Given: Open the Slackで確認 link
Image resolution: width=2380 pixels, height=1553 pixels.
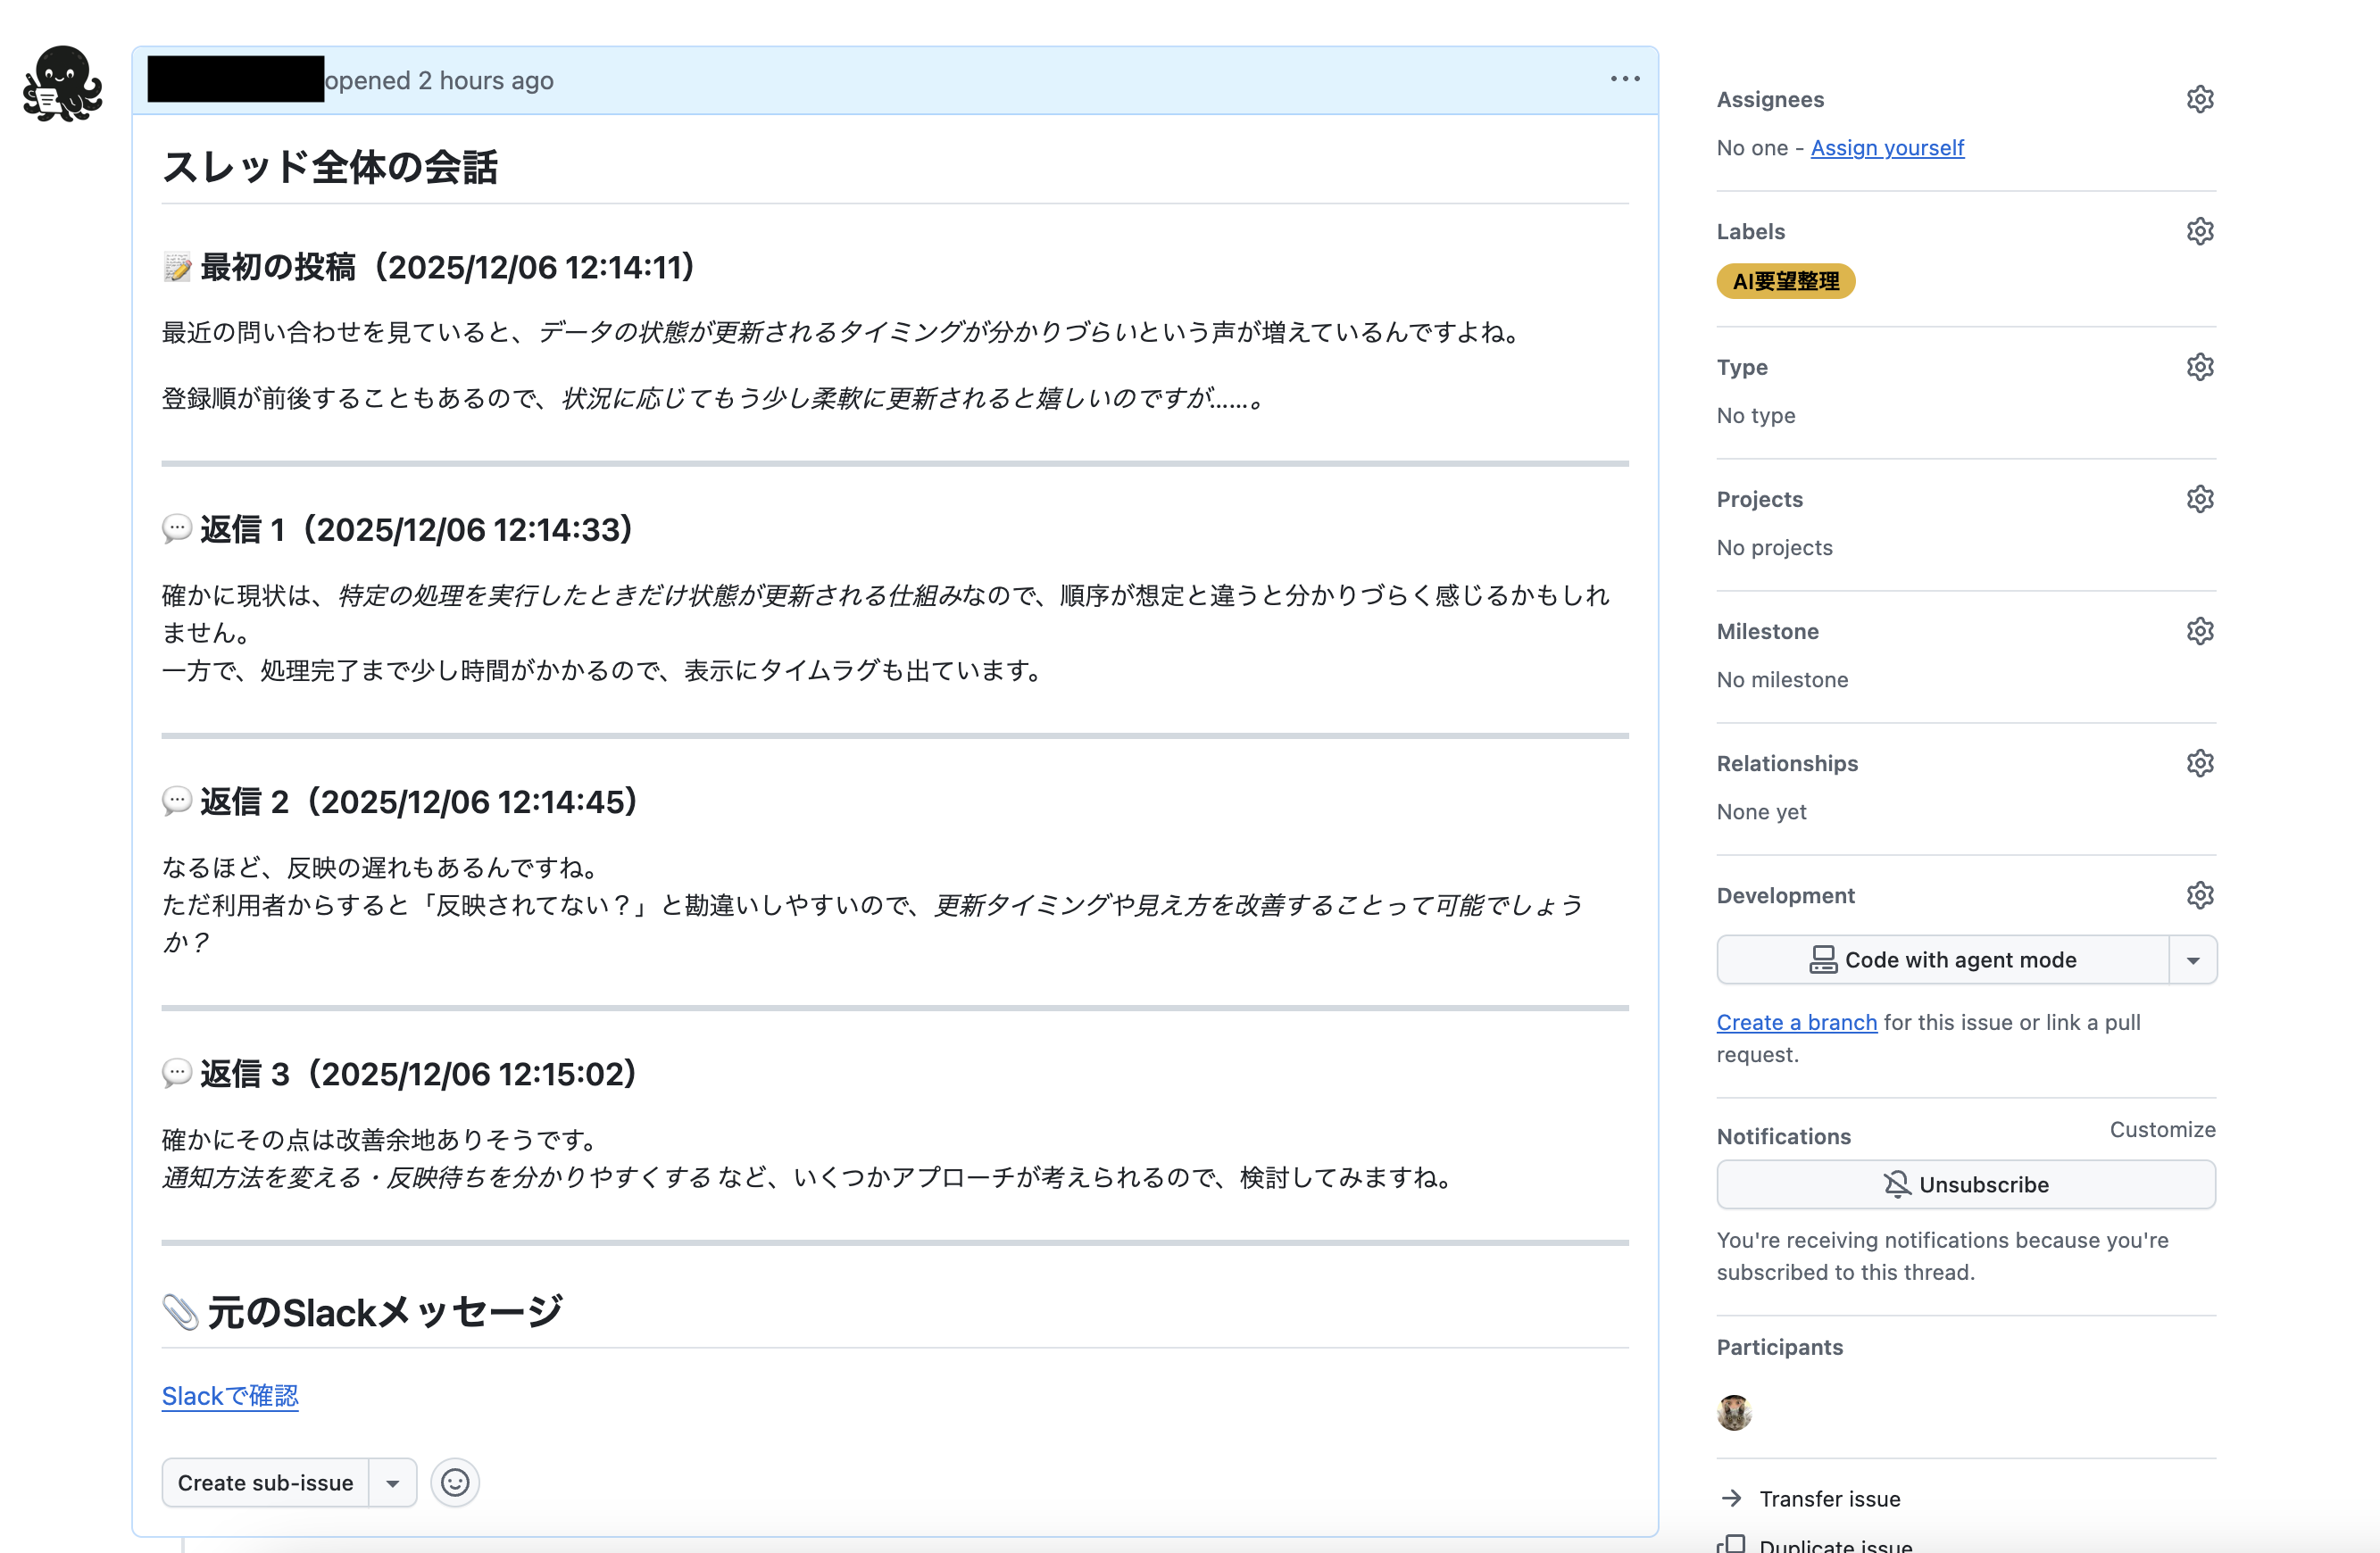Looking at the screenshot, I should coord(229,1395).
